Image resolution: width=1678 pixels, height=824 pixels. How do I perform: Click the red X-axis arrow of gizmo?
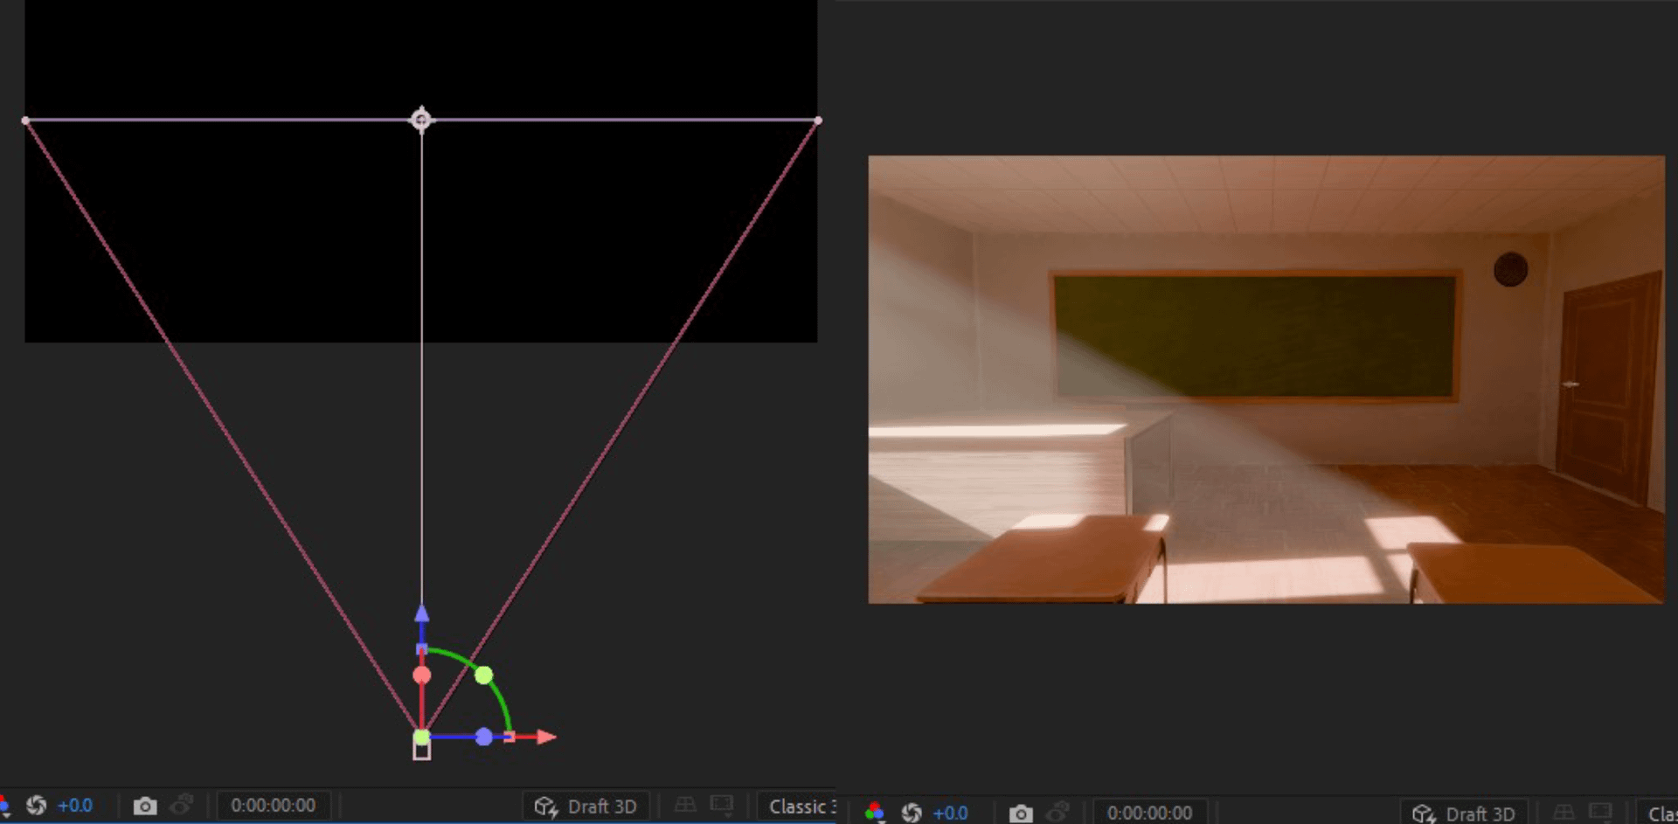tap(546, 737)
